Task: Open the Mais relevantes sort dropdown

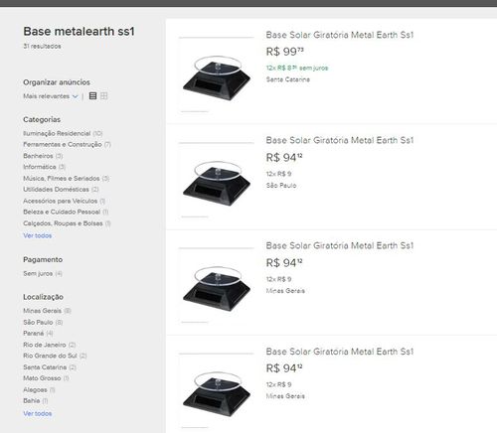Action: [x=51, y=96]
